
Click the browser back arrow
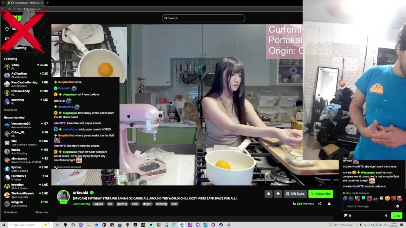[x=3, y=9]
